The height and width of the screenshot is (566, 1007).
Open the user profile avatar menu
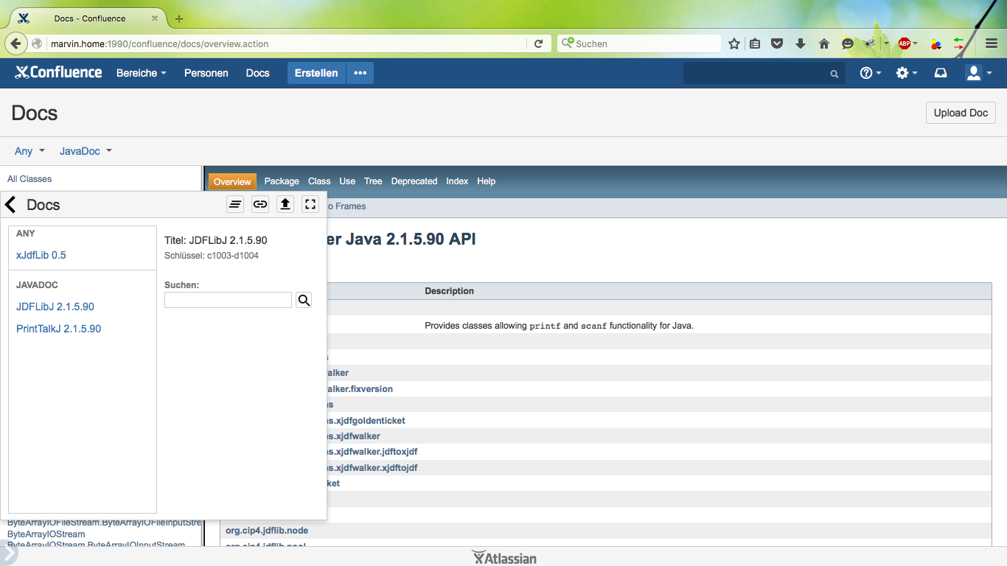[979, 73]
